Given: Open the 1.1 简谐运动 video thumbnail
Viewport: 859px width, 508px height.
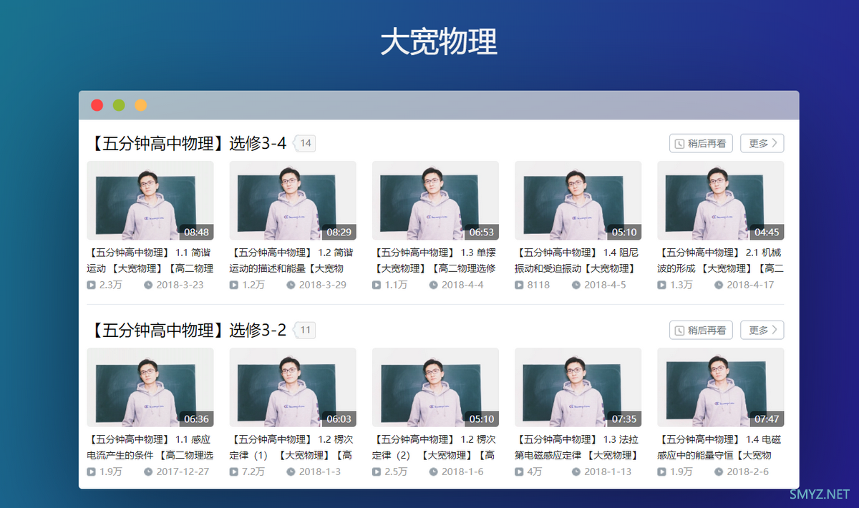Looking at the screenshot, I should [x=150, y=200].
